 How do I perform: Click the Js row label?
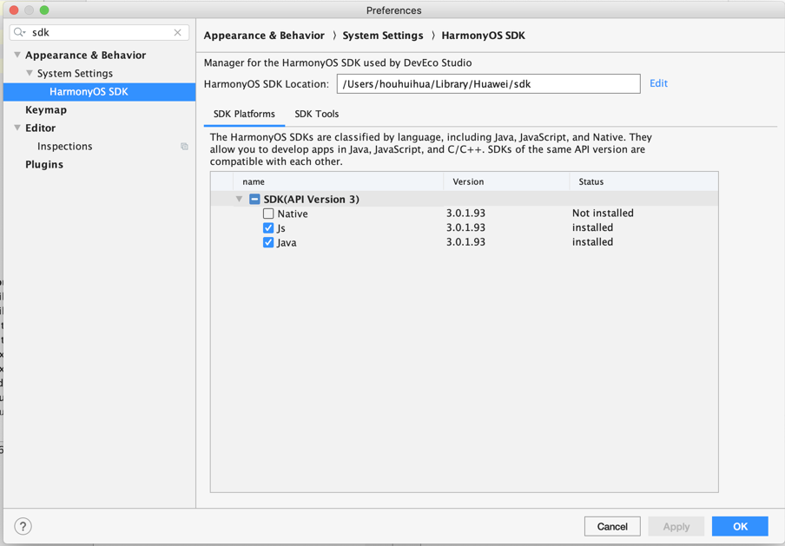tap(281, 228)
